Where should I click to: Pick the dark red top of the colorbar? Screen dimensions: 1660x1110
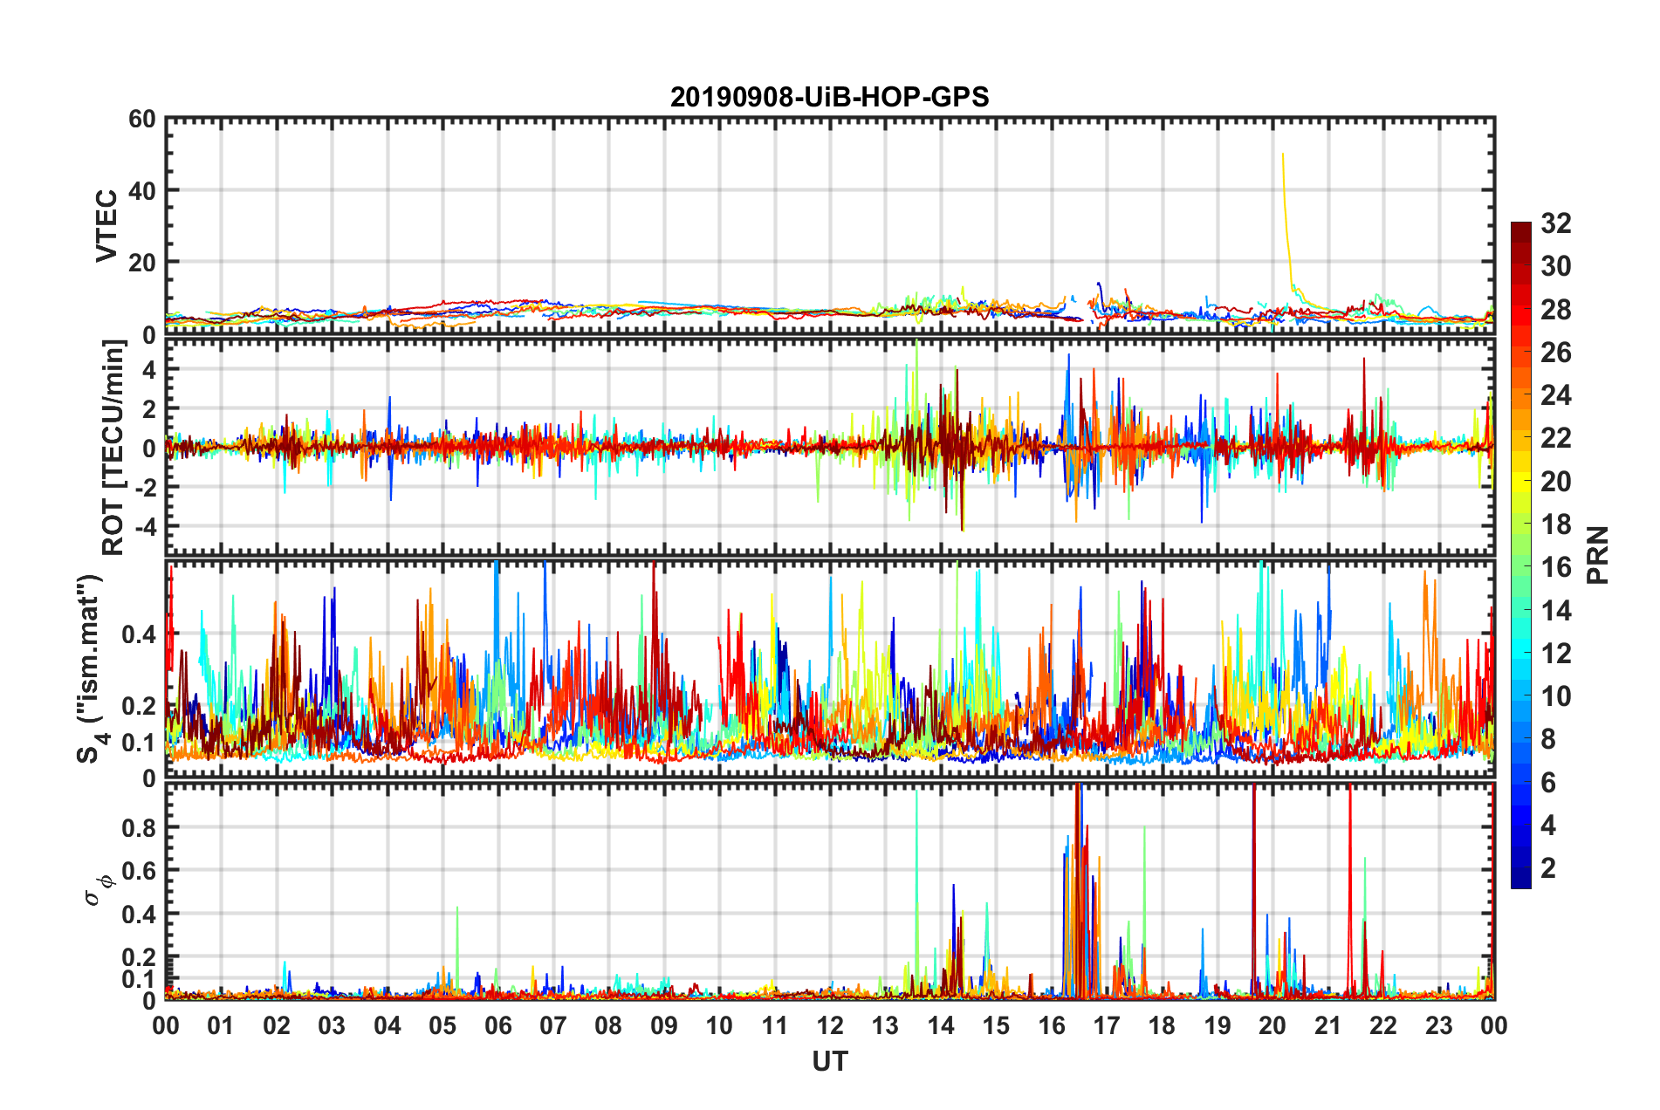pos(1520,229)
